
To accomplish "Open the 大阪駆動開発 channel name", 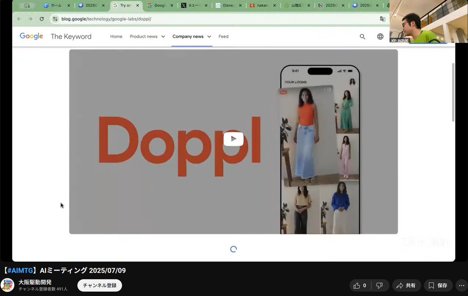I will [35, 282].
